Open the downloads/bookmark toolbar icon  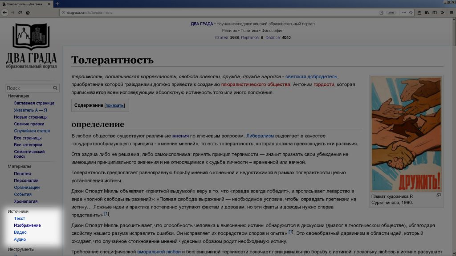[419, 12]
